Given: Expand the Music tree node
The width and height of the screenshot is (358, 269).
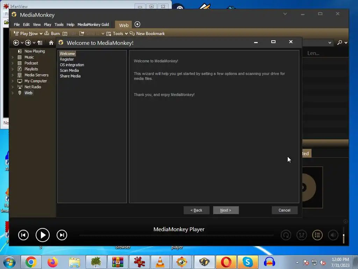Looking at the screenshot, I should pos(13,57).
